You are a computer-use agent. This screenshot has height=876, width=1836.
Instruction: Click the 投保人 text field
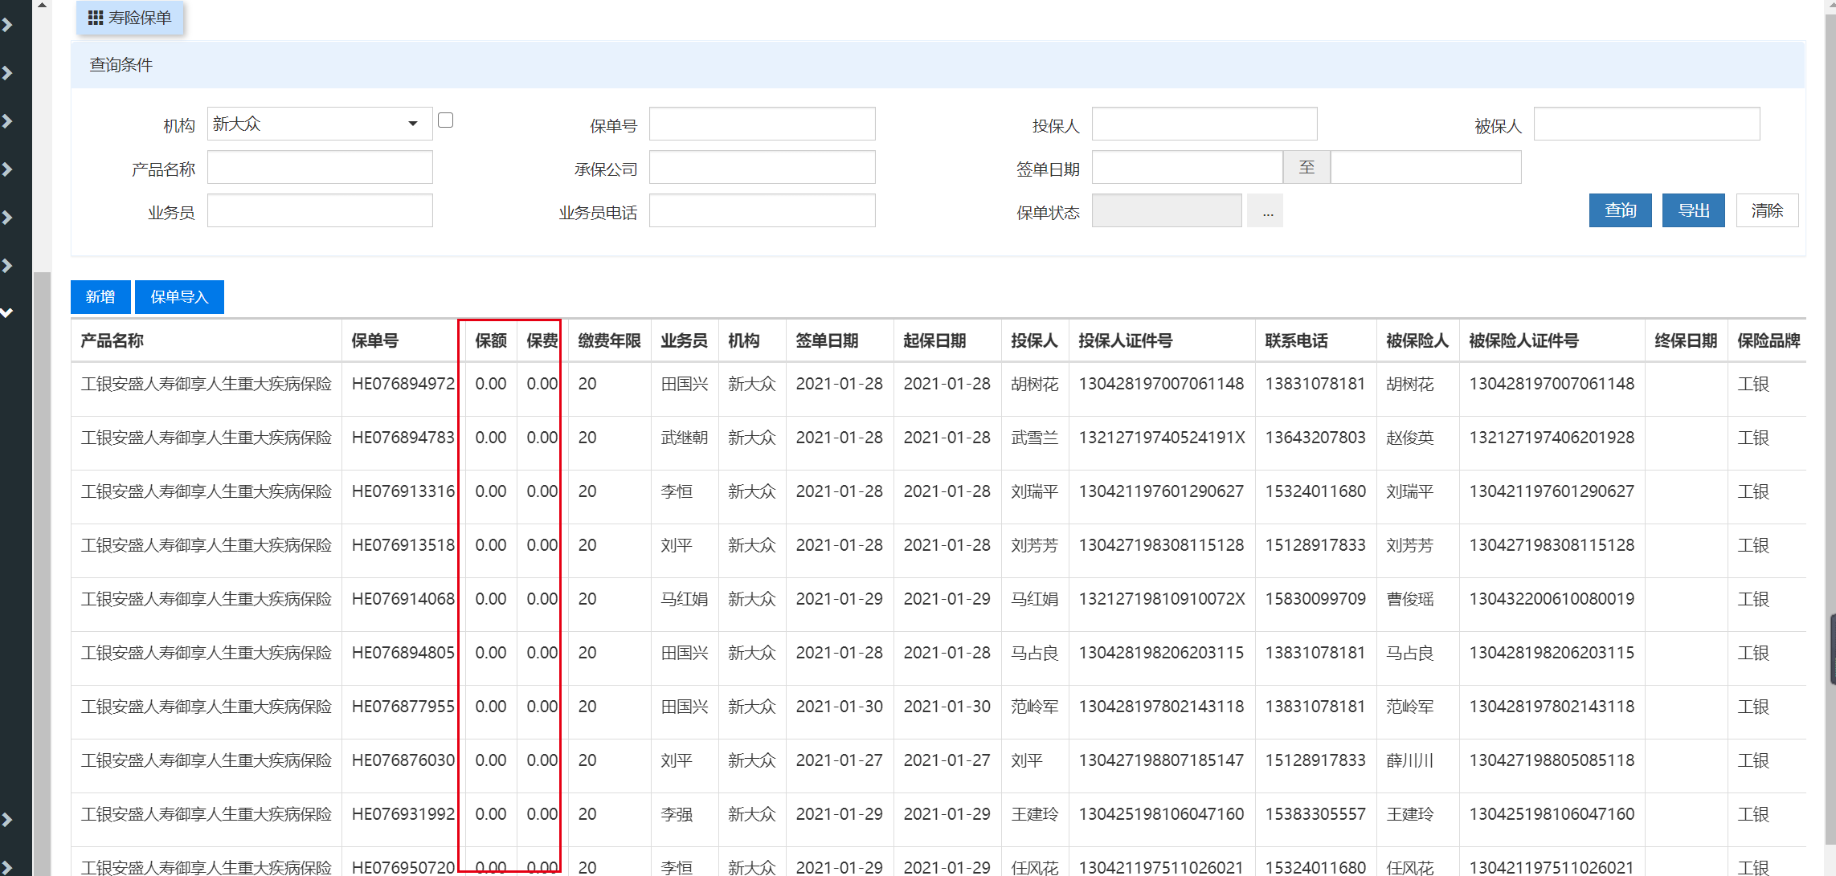[x=1204, y=124]
